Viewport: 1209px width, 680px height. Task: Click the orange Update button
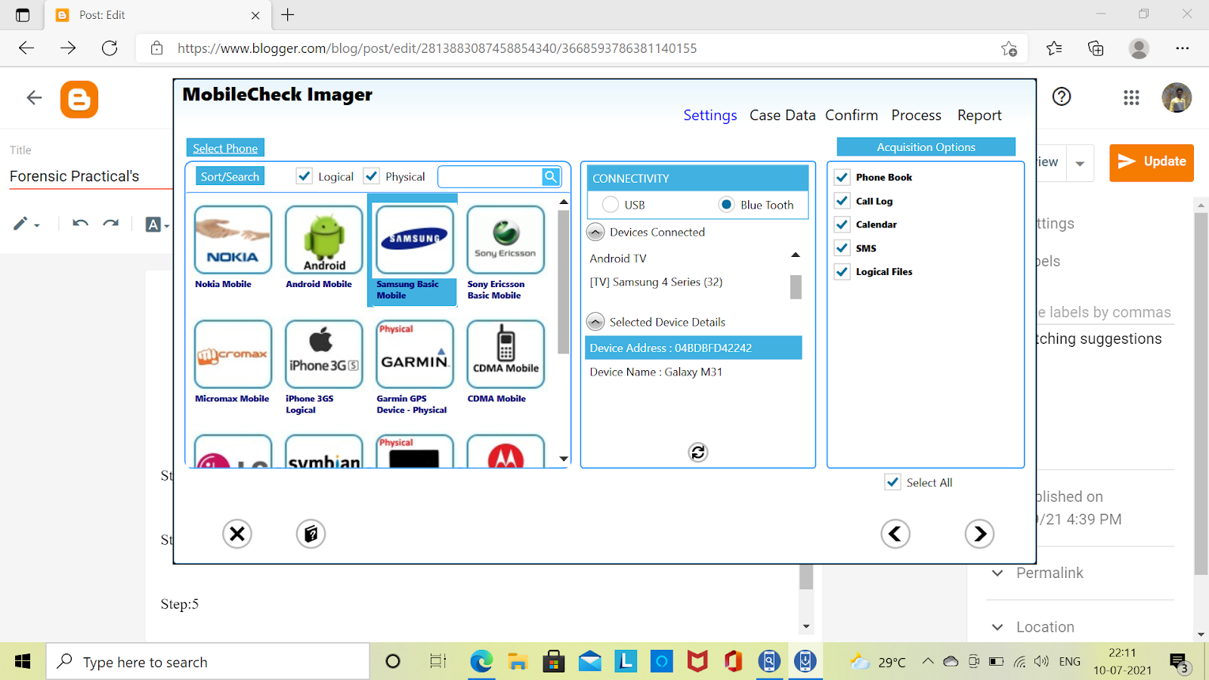pyautogui.click(x=1152, y=162)
